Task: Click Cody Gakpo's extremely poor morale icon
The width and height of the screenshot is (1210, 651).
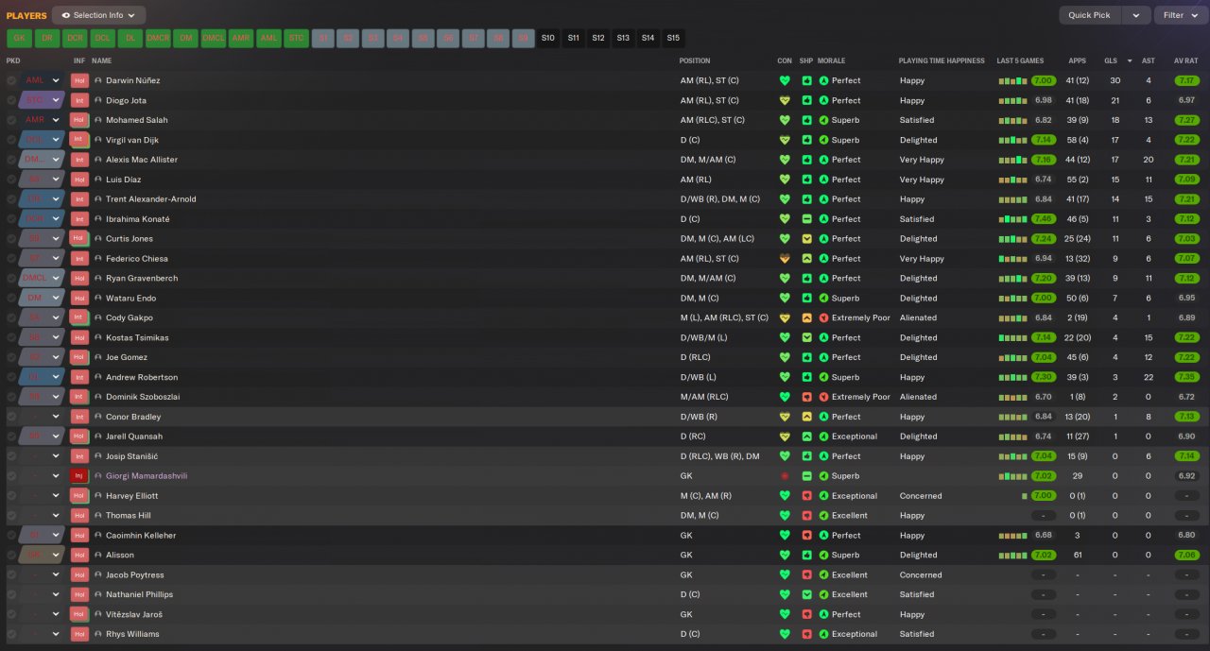Action: coord(823,317)
